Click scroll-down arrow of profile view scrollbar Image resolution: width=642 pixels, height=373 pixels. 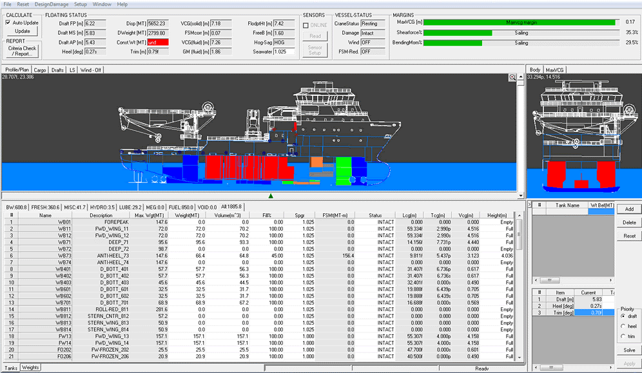pyautogui.click(x=521, y=195)
